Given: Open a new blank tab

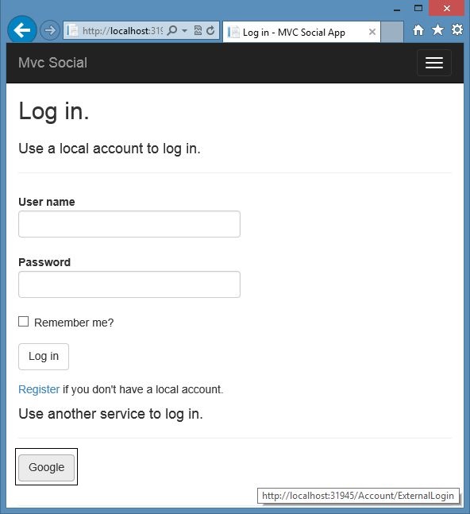Looking at the screenshot, I should [x=392, y=32].
